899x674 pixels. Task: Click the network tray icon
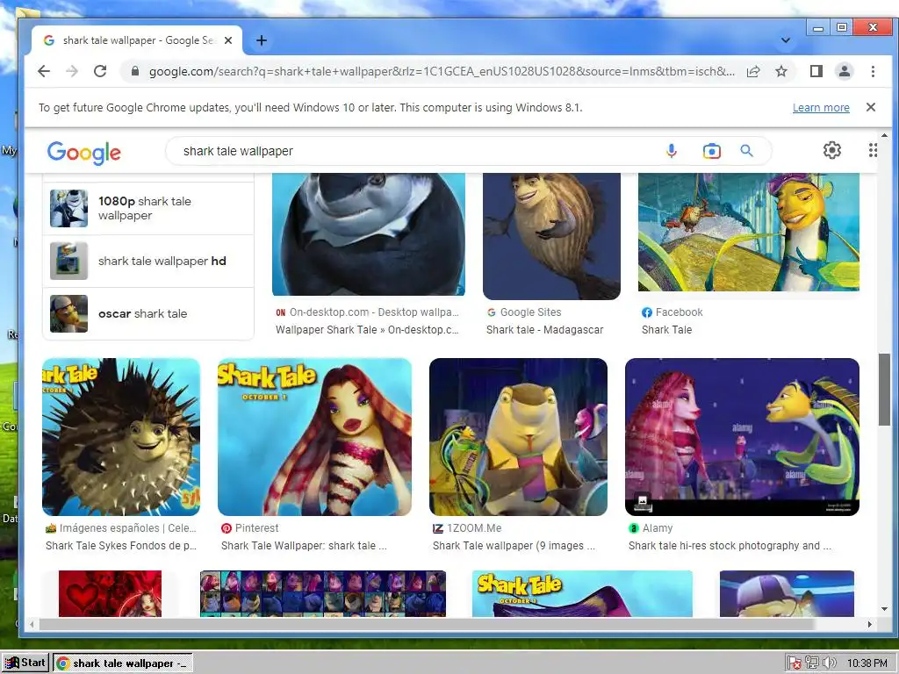pos(811,663)
